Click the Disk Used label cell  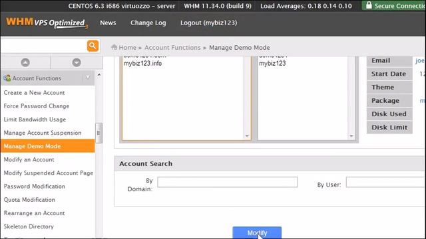pyautogui.click(x=389, y=114)
